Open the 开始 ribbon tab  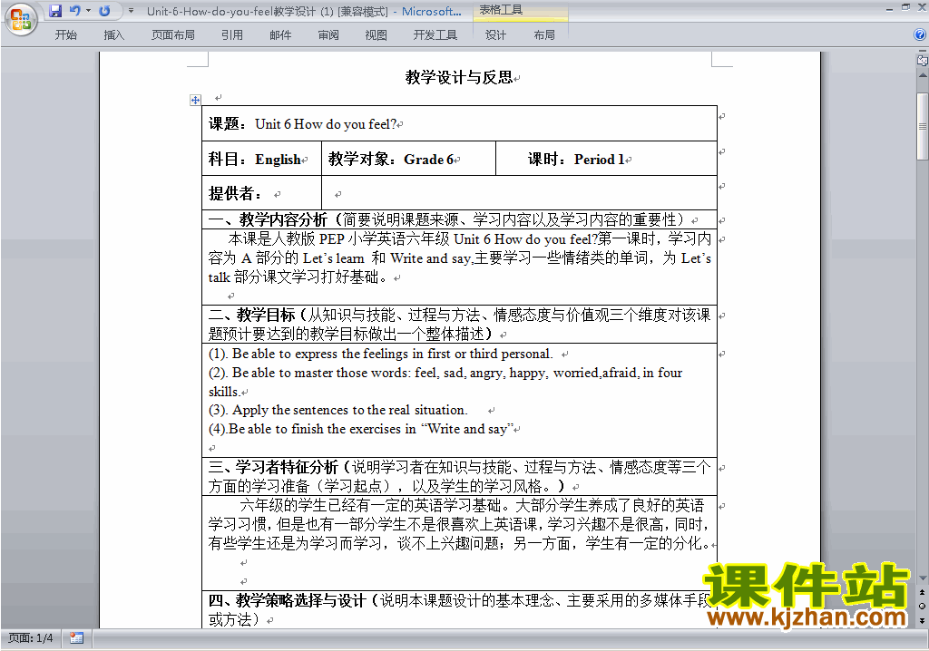[65, 35]
